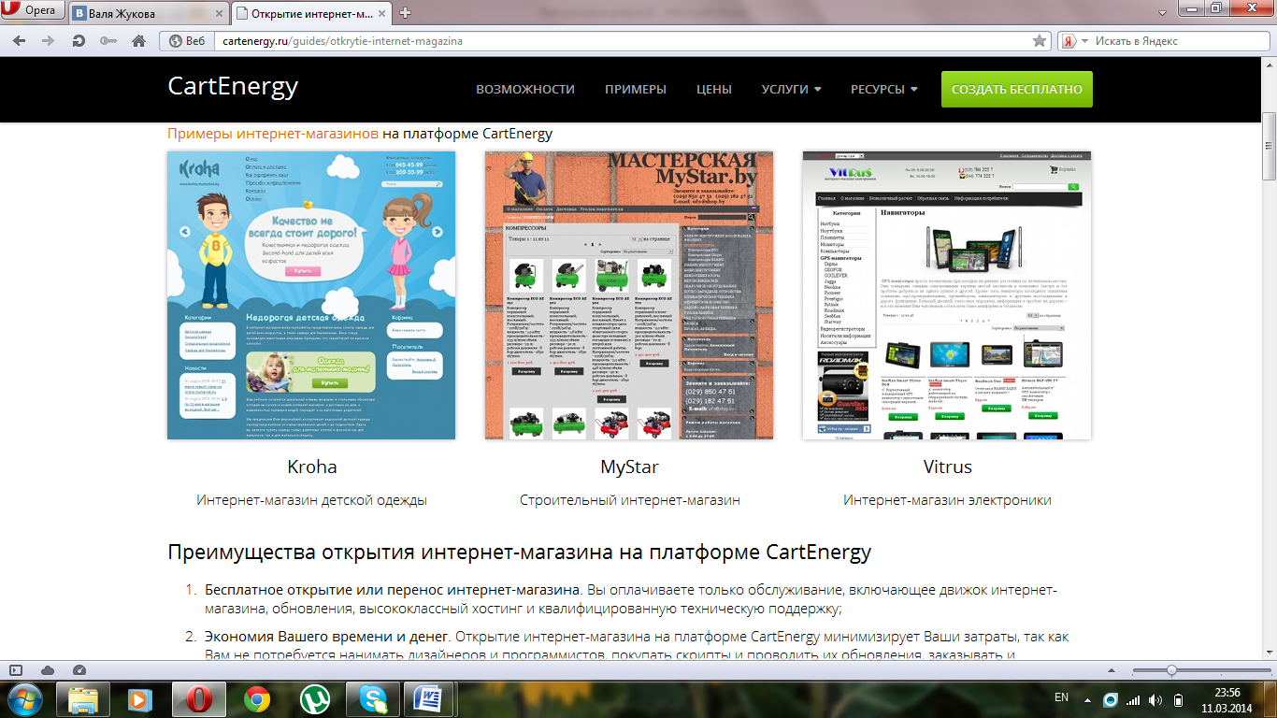Bookmark this page with the star
The height and width of the screenshot is (718, 1277).
(x=1039, y=41)
